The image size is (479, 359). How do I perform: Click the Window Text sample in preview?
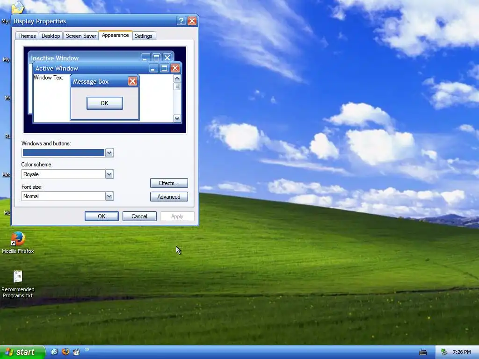click(x=48, y=78)
